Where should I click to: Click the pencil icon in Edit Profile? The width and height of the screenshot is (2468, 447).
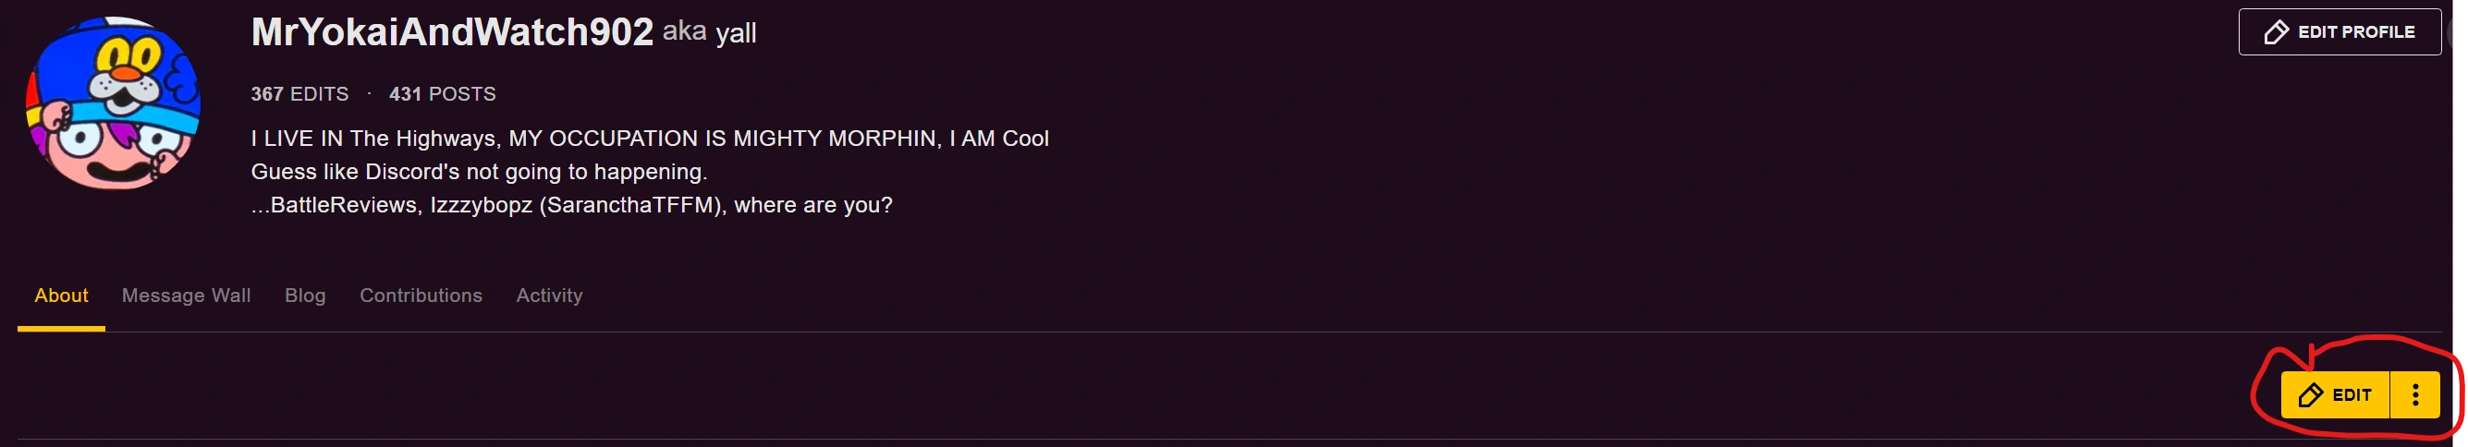(x=2277, y=32)
